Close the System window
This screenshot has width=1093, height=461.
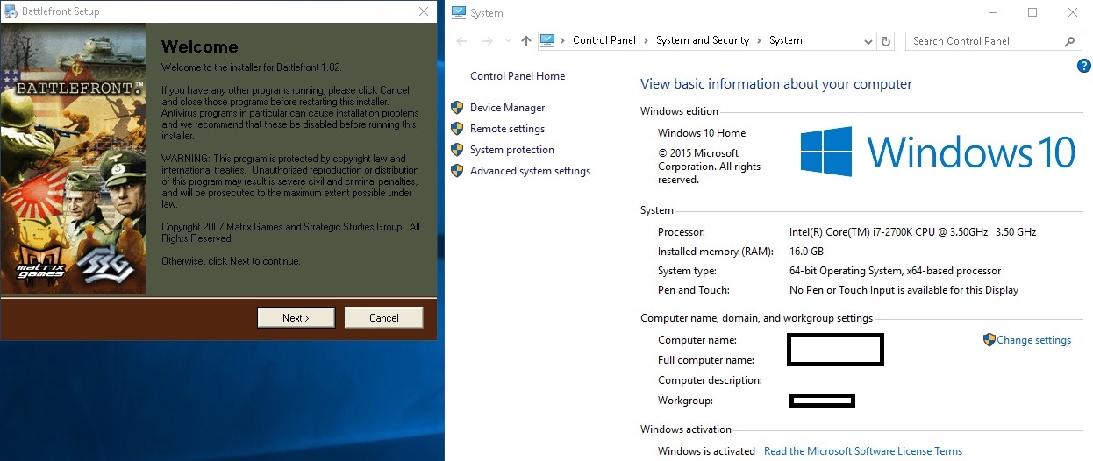(1073, 12)
